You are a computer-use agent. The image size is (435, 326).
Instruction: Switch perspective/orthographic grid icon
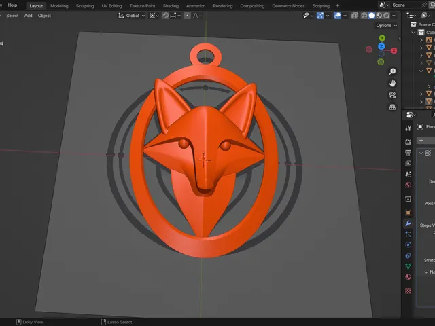(392, 107)
